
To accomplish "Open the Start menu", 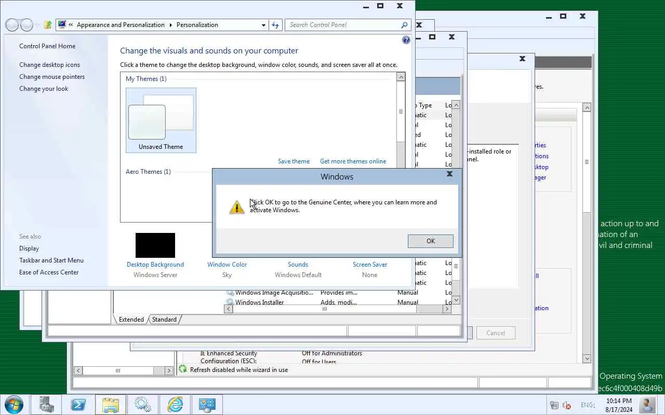I will coord(14,404).
